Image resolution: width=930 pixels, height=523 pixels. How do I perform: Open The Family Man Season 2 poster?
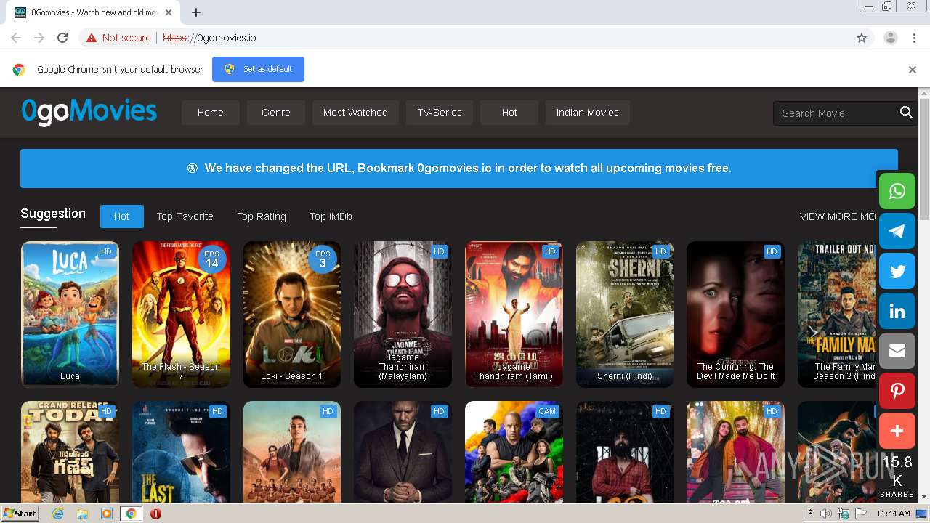[x=838, y=314]
